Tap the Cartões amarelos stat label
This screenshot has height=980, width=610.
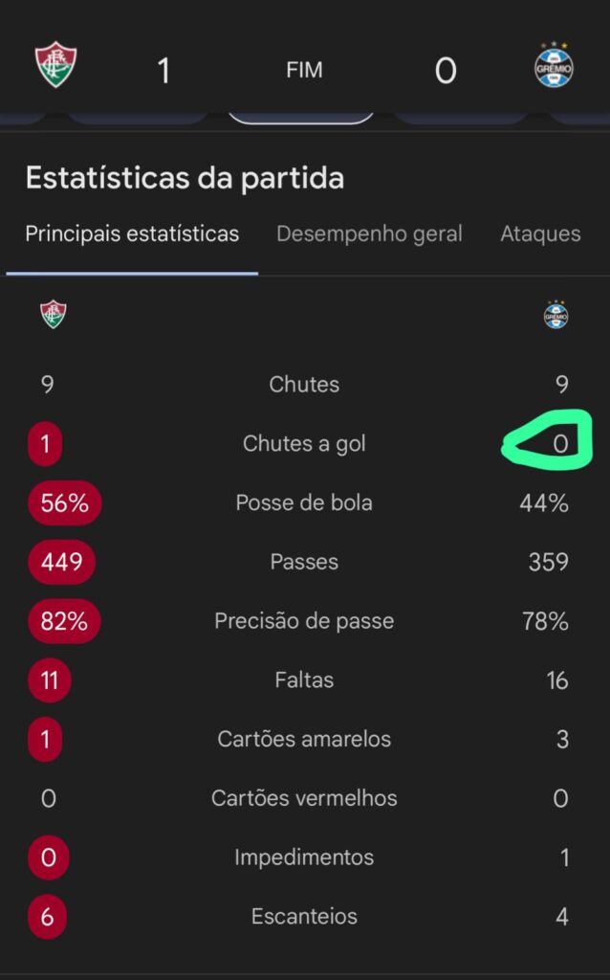304,739
